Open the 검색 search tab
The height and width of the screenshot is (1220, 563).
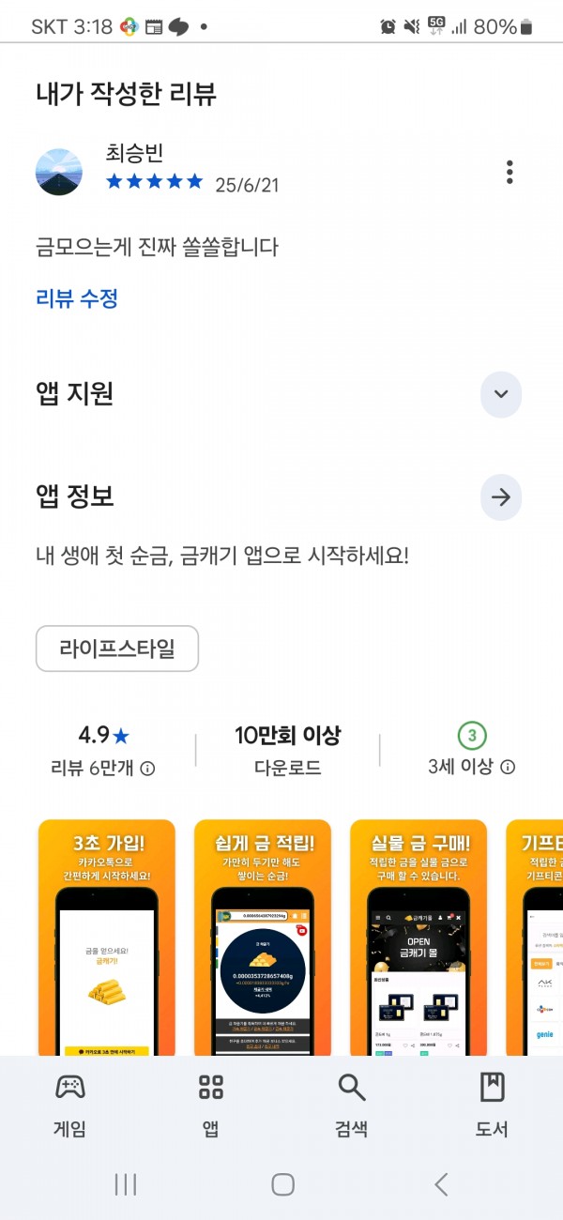[352, 1106]
